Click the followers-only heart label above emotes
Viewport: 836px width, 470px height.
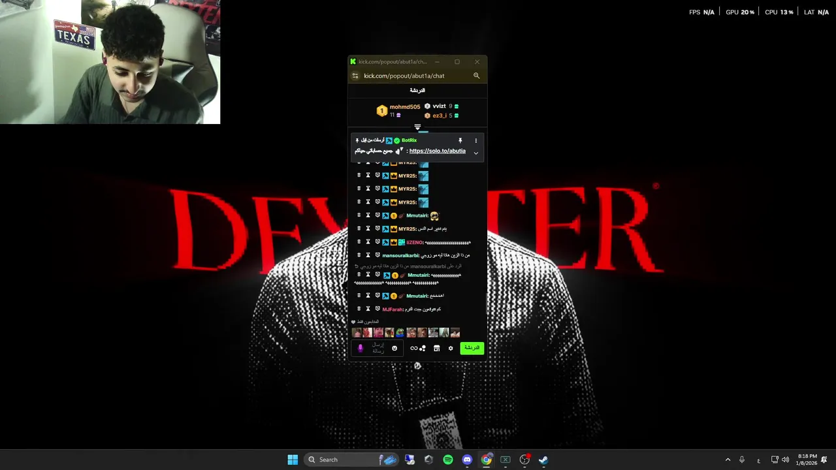coord(365,322)
